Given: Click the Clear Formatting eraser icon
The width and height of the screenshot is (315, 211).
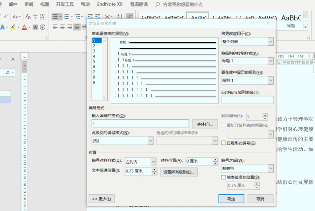Looking at the screenshot, I should (28, 17).
